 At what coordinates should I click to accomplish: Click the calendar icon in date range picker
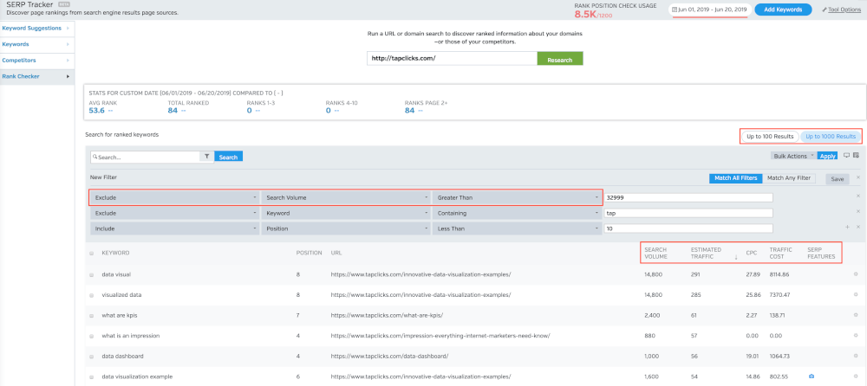pyautogui.click(x=675, y=10)
